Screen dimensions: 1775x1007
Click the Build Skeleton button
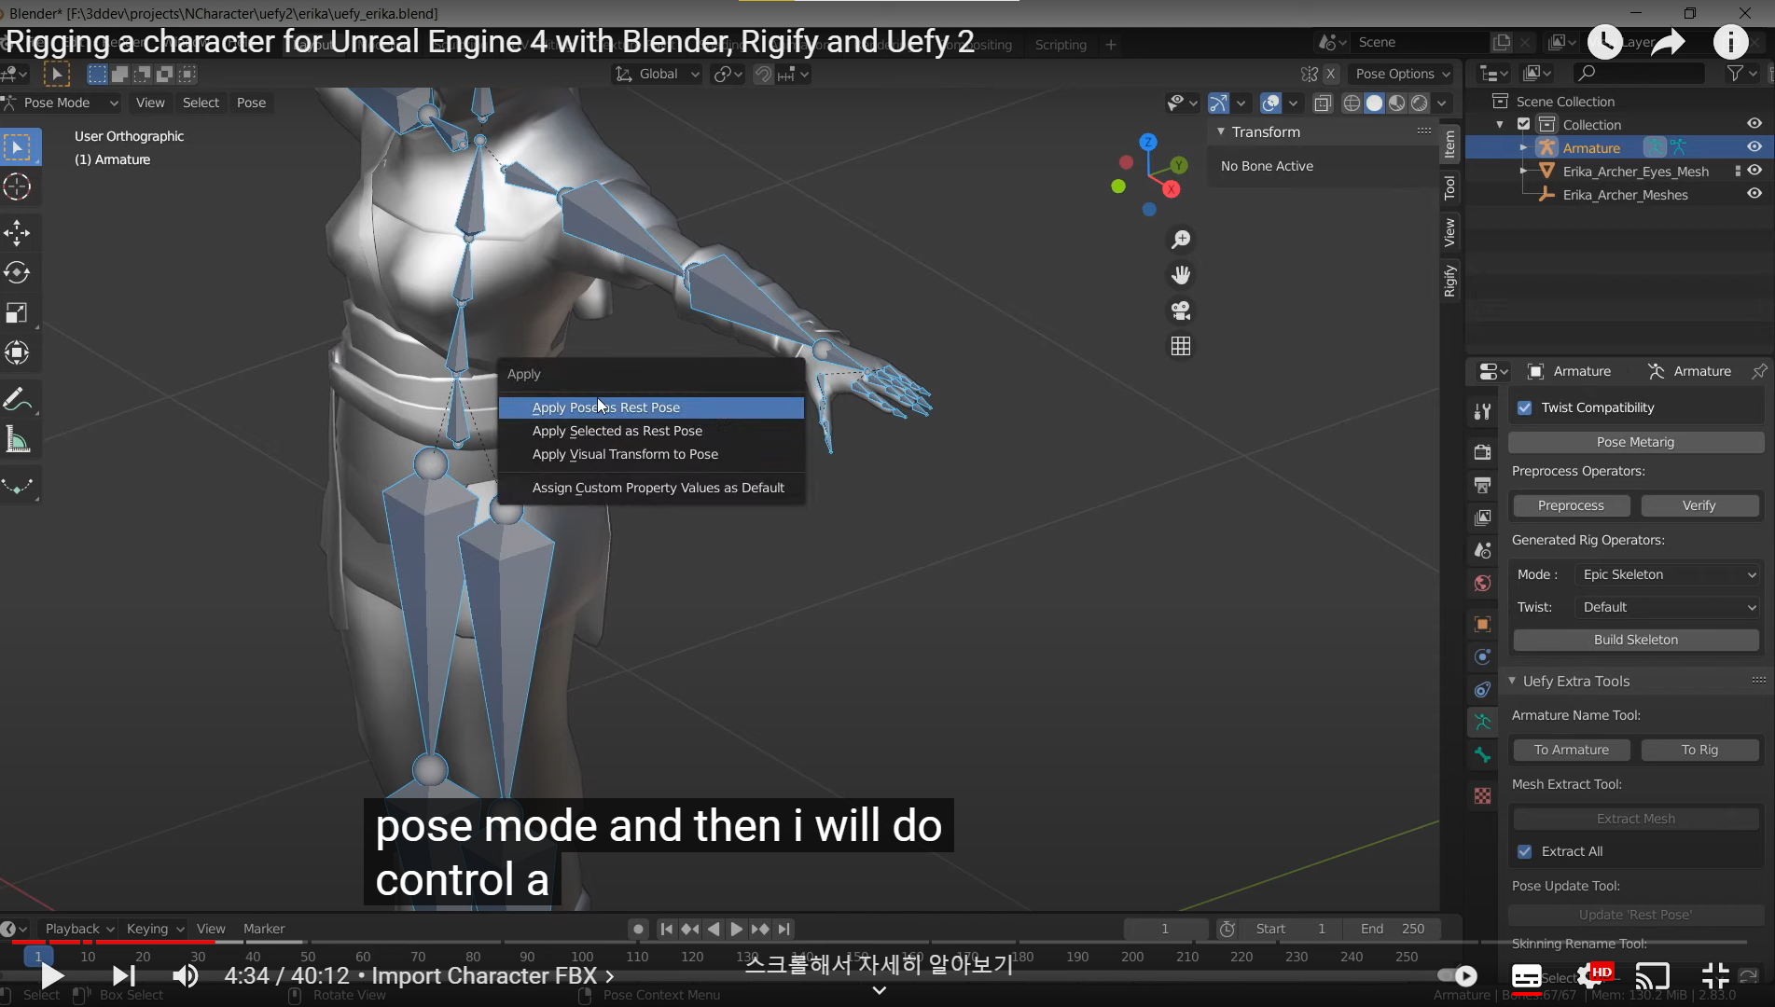1635,640
